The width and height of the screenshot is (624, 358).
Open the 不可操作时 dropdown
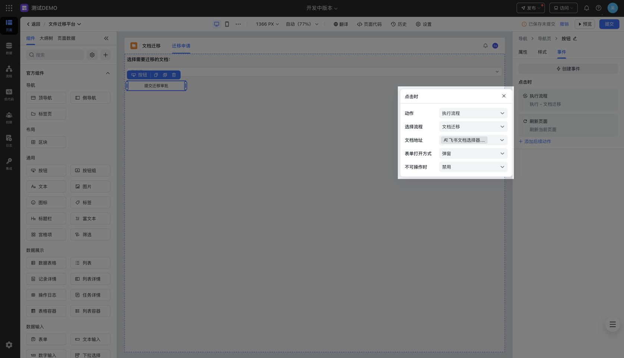coord(473,167)
